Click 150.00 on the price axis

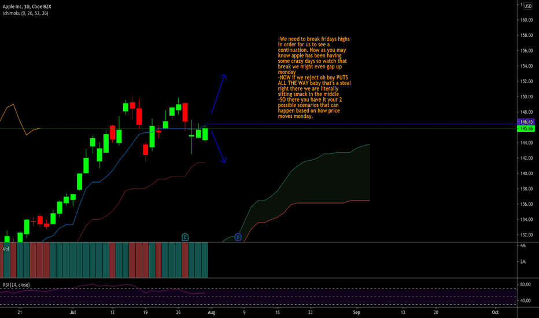[526, 97]
